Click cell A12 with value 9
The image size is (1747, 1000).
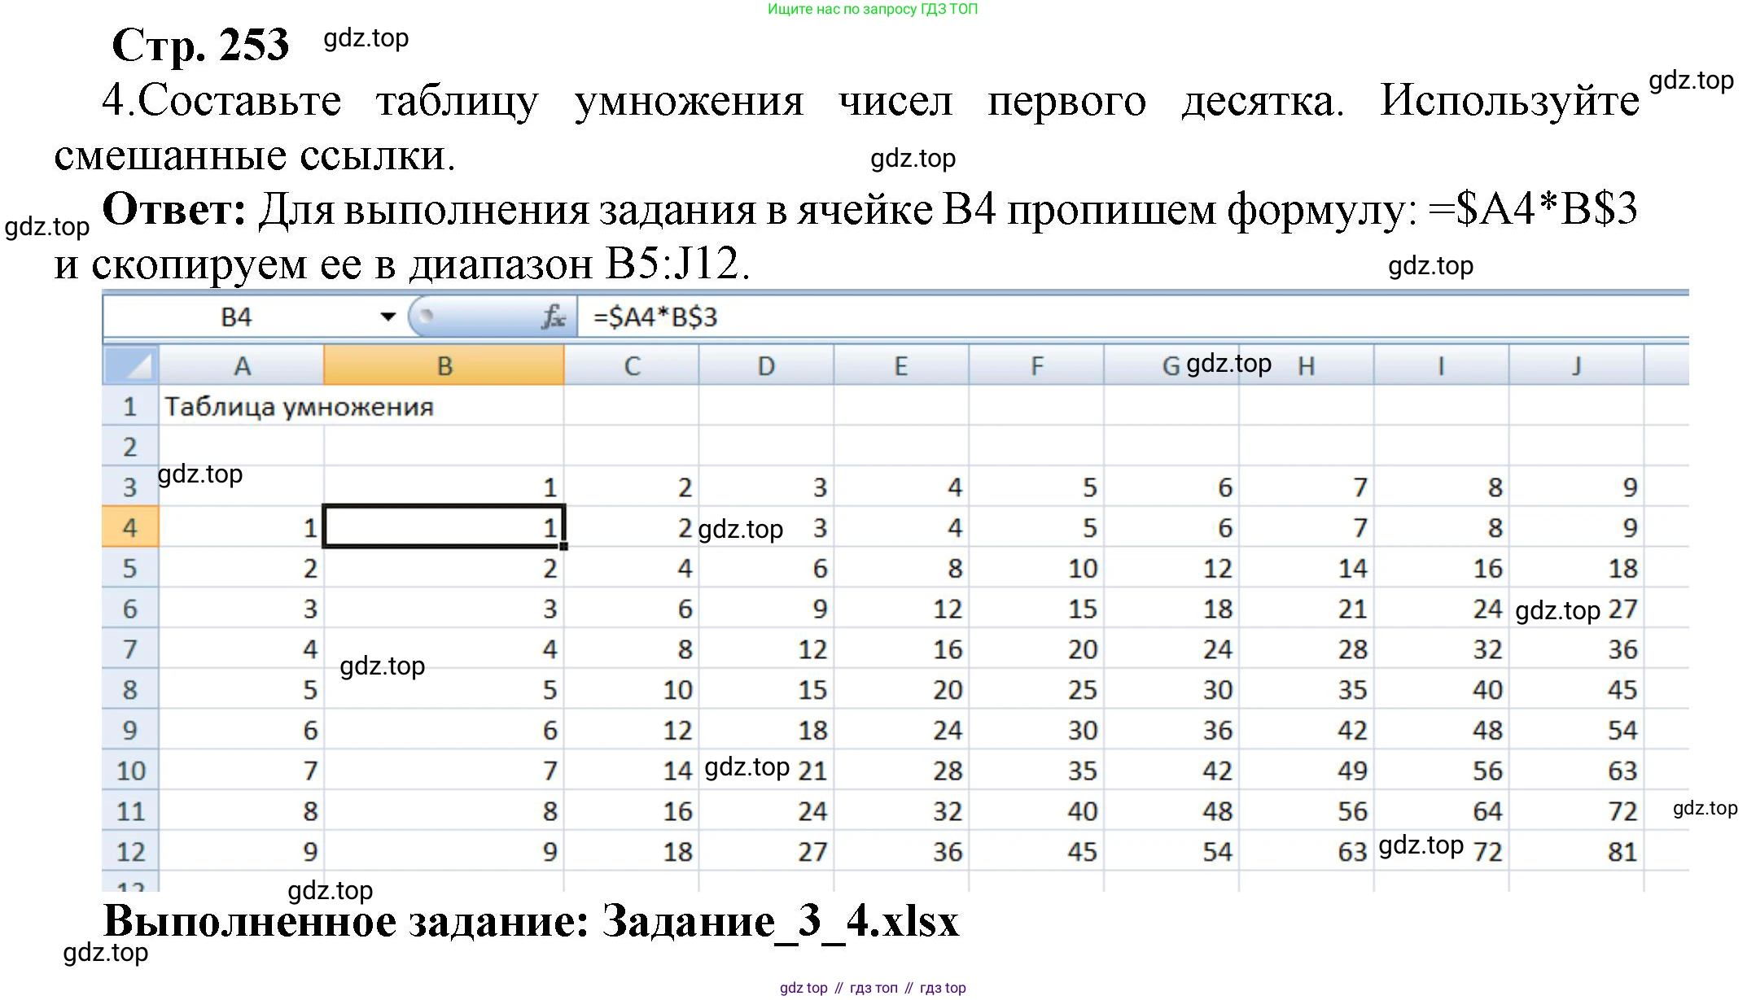(x=242, y=852)
